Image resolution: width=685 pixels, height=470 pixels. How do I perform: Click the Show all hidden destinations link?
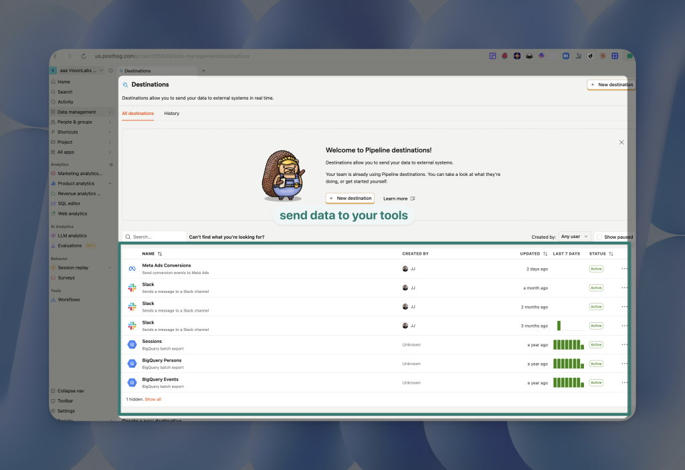coord(153,399)
